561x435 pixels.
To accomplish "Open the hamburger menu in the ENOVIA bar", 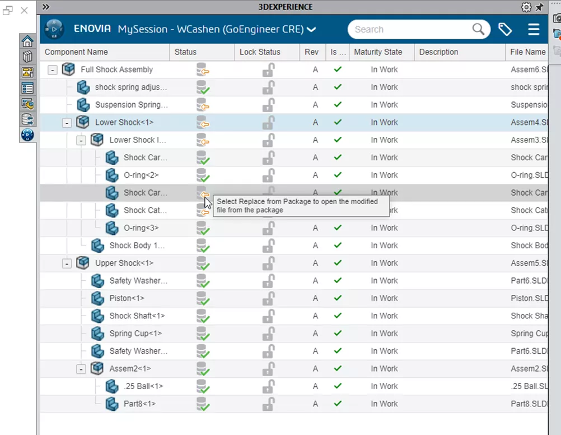I will pyautogui.click(x=532, y=29).
